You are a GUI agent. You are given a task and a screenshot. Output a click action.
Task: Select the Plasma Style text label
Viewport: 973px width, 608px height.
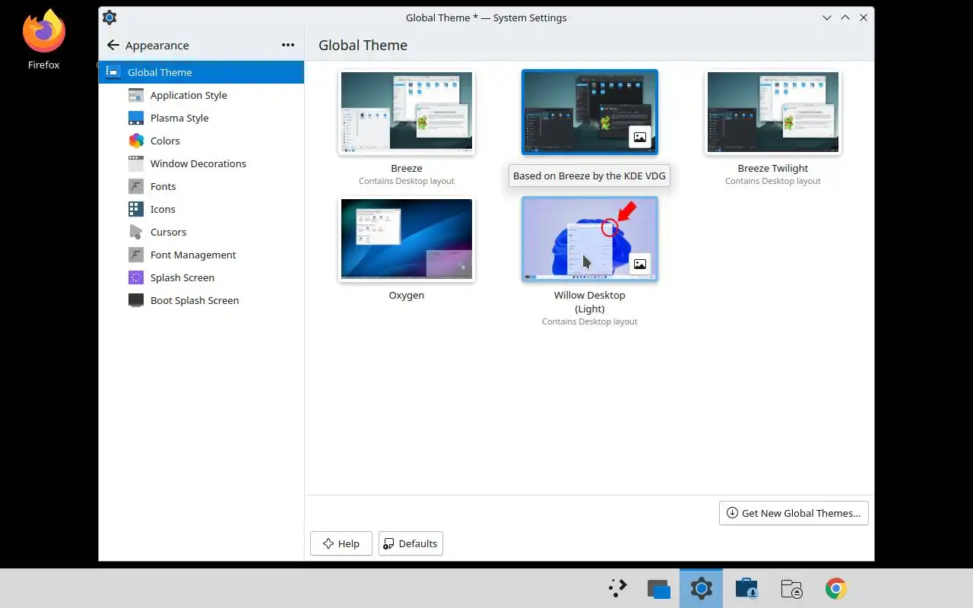coord(179,118)
